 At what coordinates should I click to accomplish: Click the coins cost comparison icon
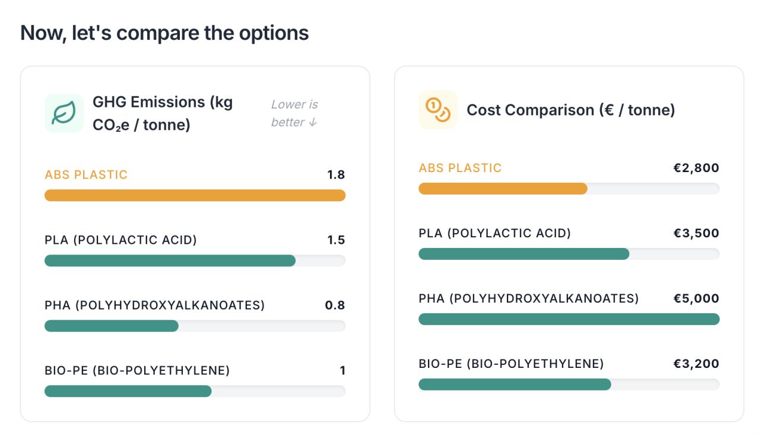[438, 110]
